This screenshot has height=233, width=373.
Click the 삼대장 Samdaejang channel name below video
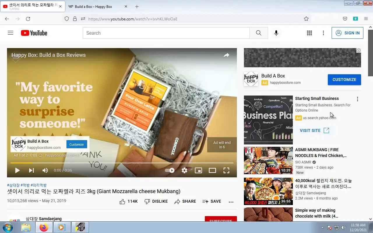[44, 219]
